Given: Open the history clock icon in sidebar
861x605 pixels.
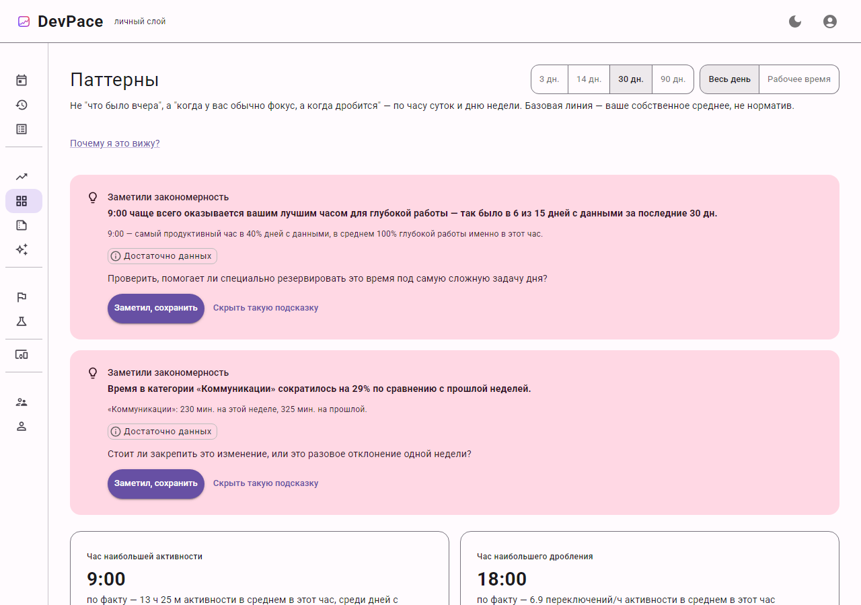Looking at the screenshot, I should pyautogui.click(x=22, y=105).
